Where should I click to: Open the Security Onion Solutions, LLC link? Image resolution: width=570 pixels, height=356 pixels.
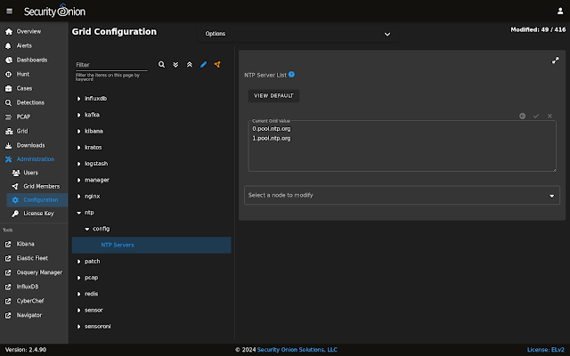297,350
